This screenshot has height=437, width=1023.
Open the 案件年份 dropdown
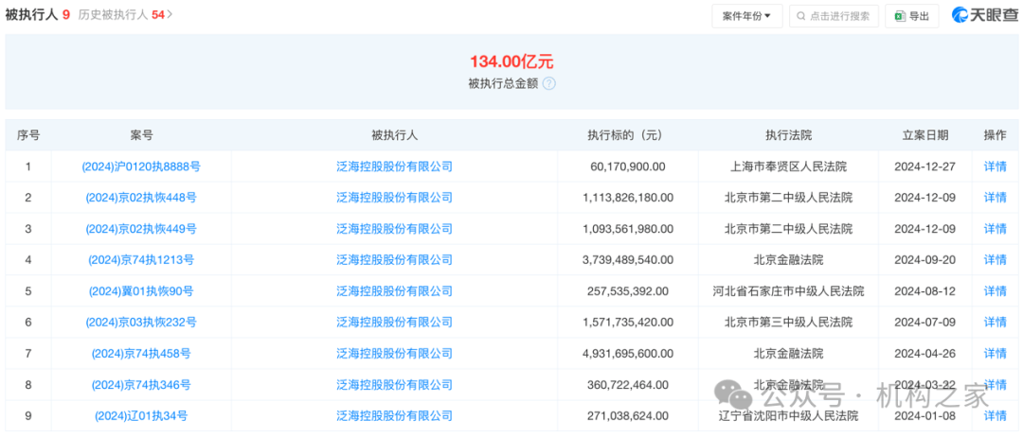tap(746, 16)
